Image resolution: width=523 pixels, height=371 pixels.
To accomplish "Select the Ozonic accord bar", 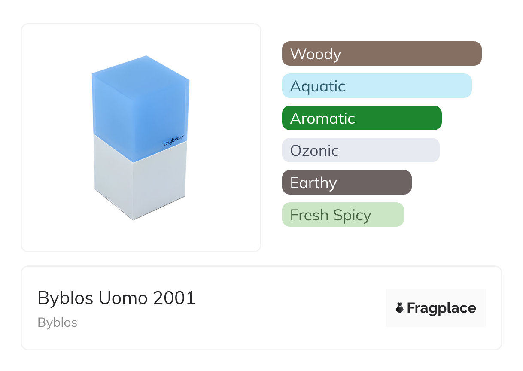I will (x=361, y=150).
